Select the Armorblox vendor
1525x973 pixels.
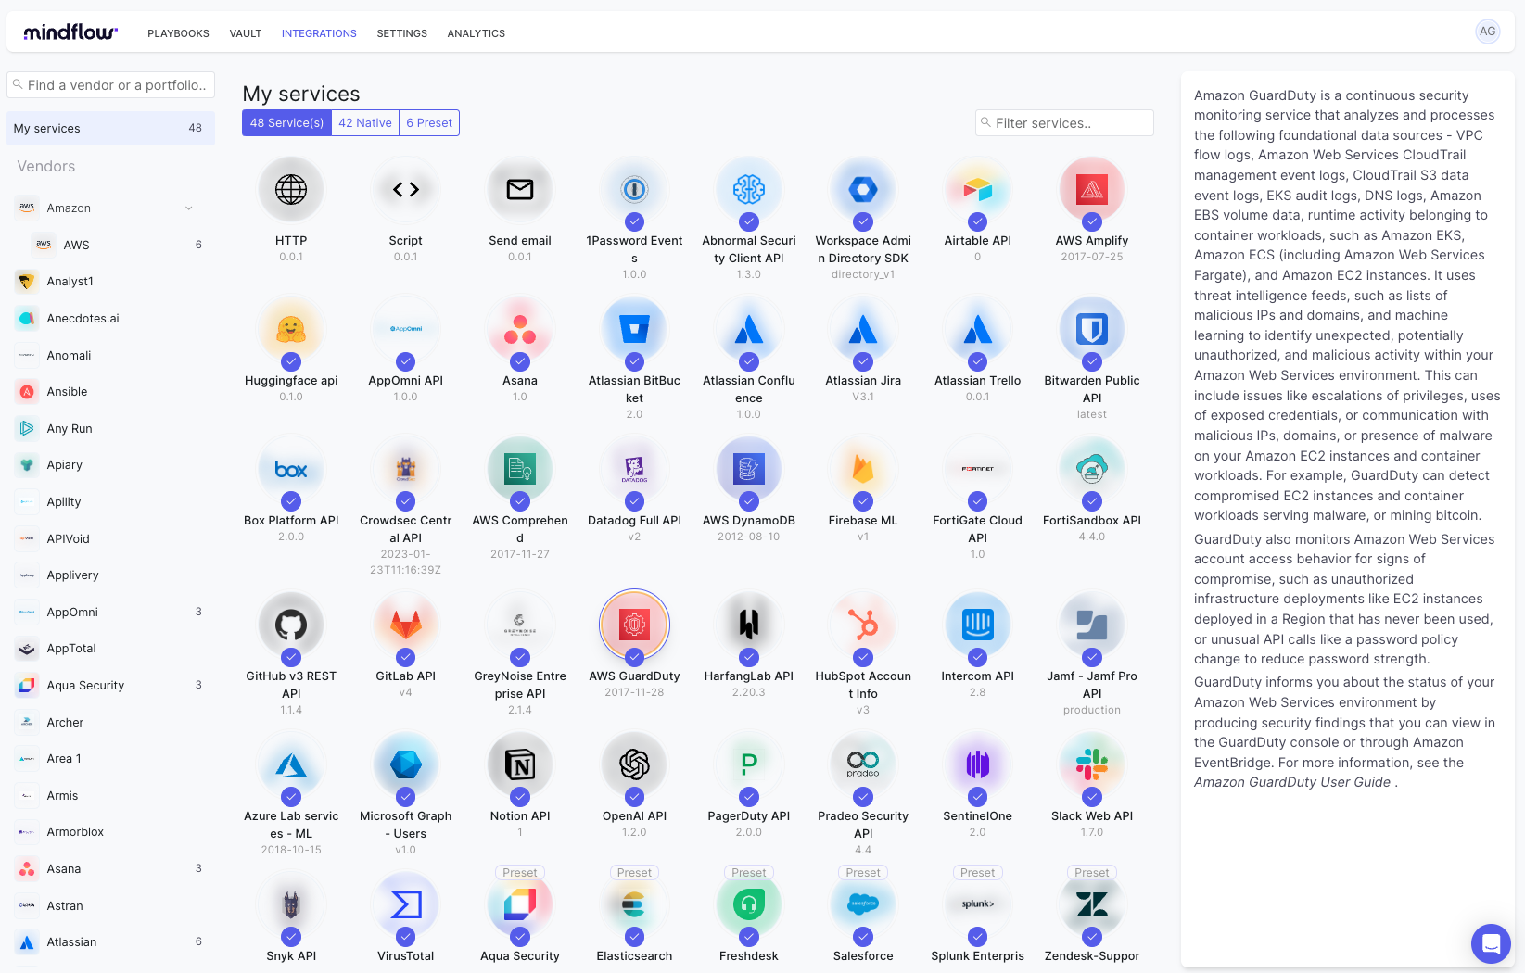[x=110, y=831]
